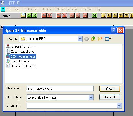
Task: Click the green Go to address icon
Action: coord(94,15)
